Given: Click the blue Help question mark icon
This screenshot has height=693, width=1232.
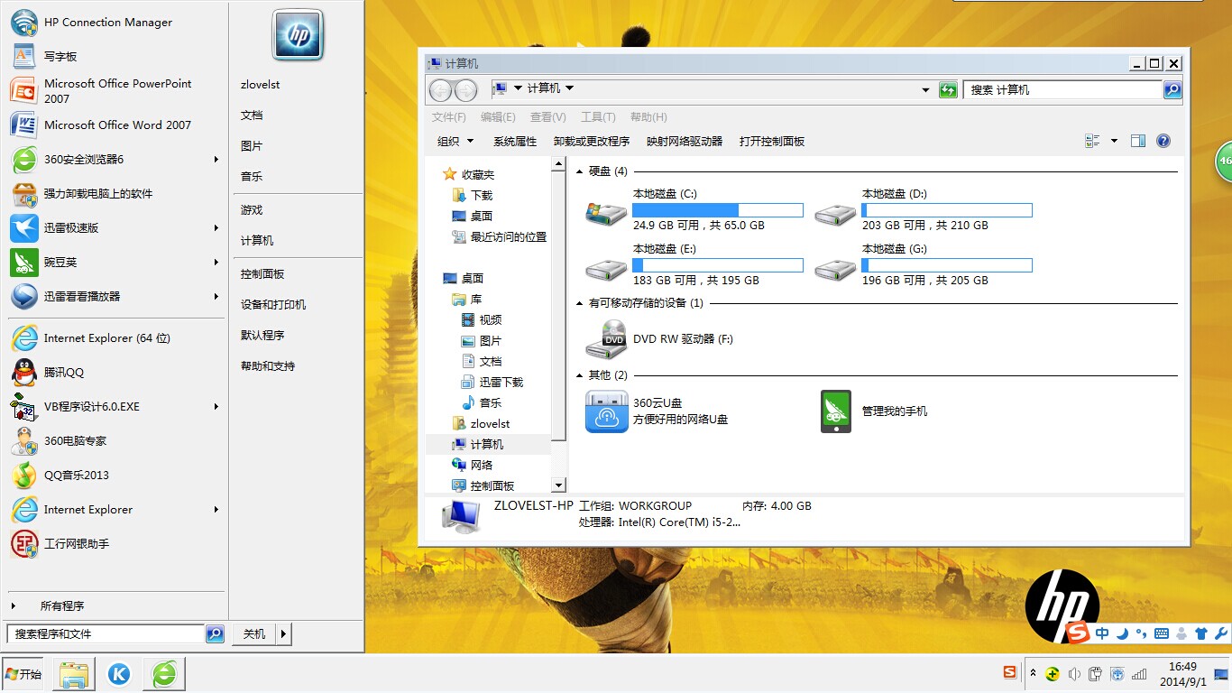Looking at the screenshot, I should pyautogui.click(x=1163, y=141).
